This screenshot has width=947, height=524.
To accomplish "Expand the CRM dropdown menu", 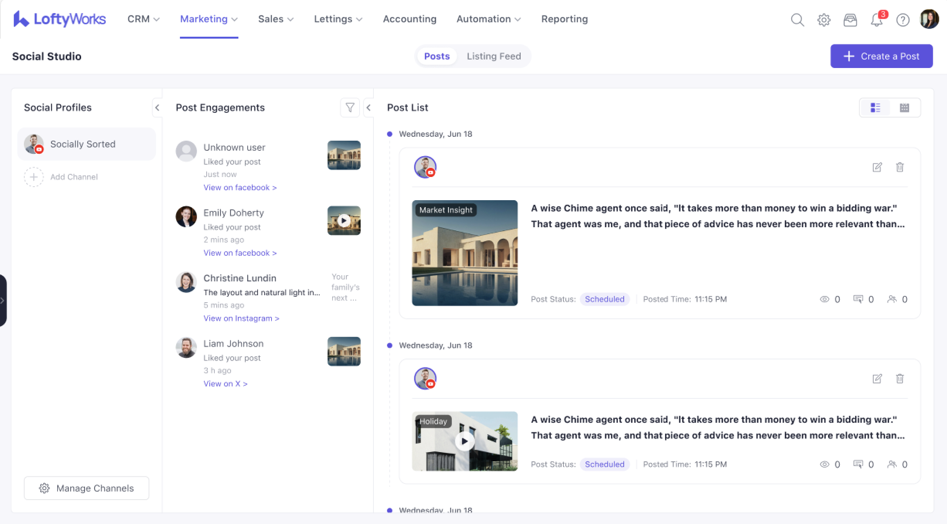I will point(143,19).
